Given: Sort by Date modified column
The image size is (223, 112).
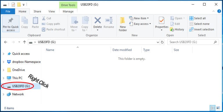Looking at the screenshot, I should pos(122,50).
